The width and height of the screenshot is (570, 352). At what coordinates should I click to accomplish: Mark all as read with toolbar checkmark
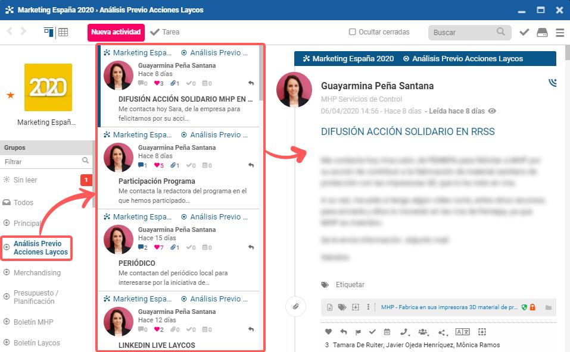524,32
